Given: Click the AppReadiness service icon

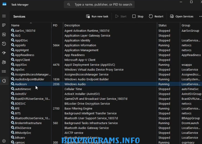Looking at the screenshot, I should [x=13, y=55].
